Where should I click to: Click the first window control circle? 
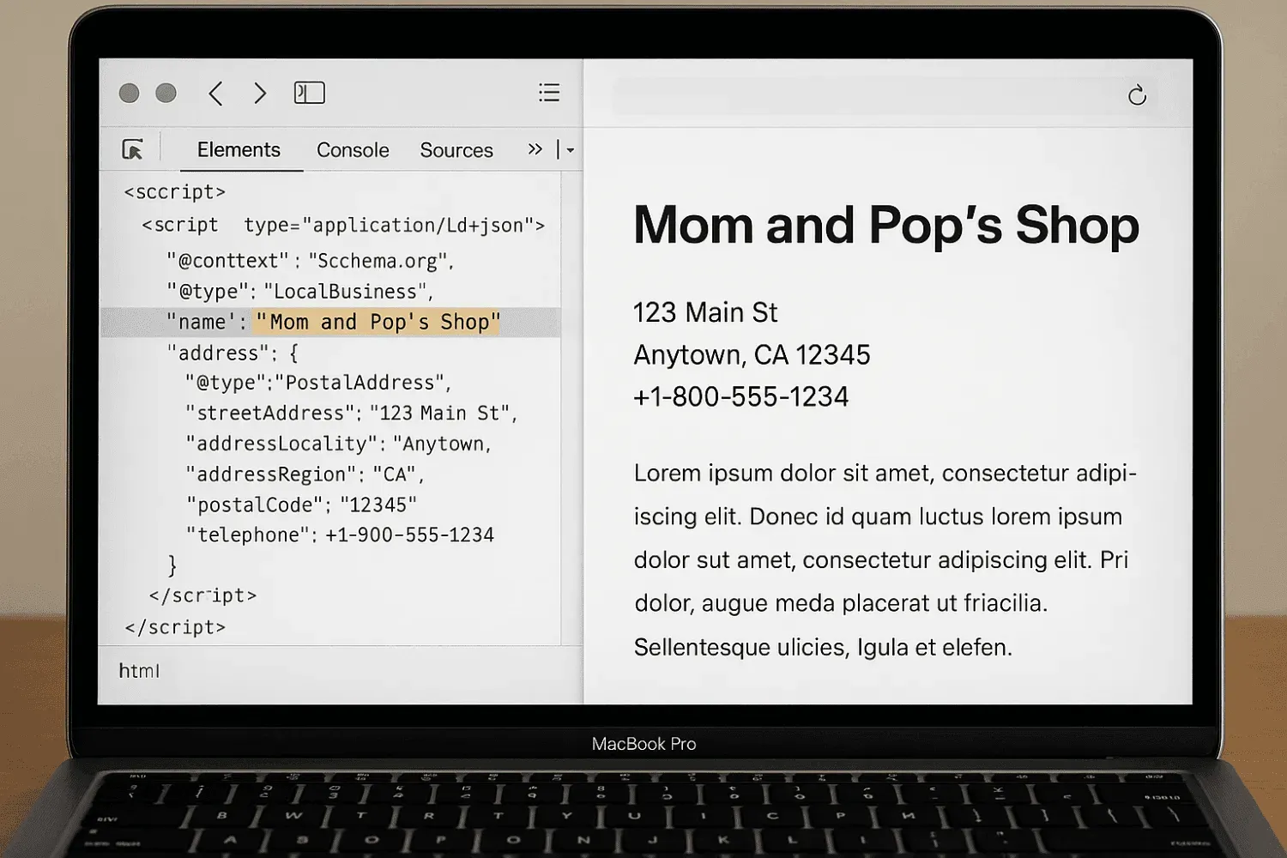click(130, 93)
